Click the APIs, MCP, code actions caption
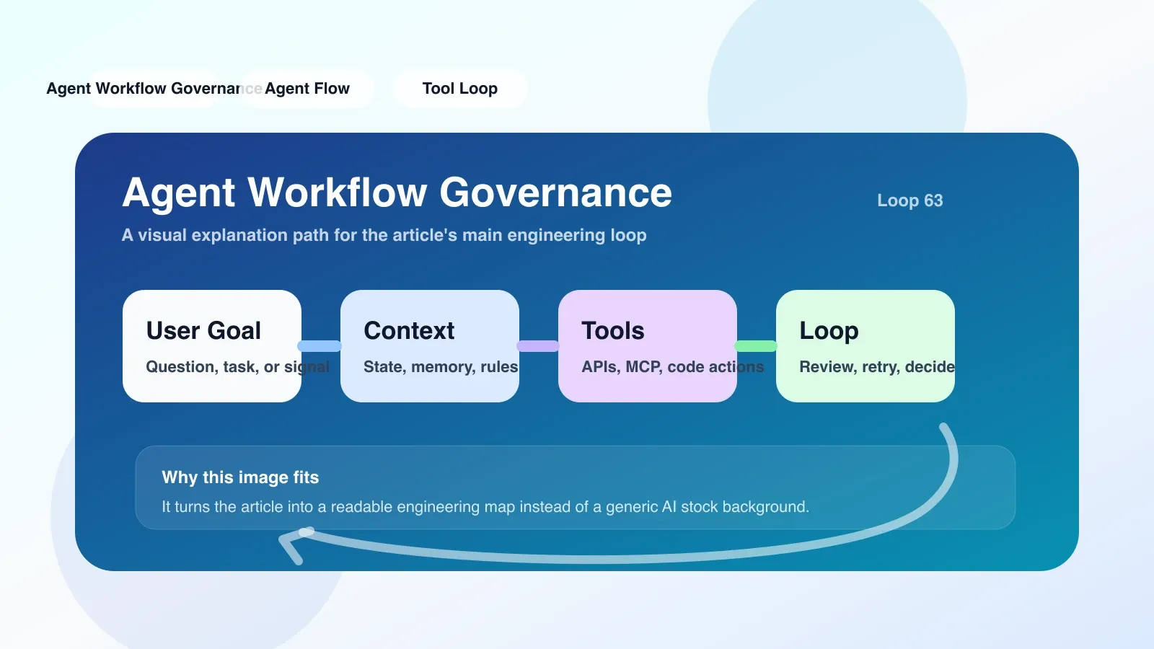This screenshot has width=1154, height=649. [673, 367]
